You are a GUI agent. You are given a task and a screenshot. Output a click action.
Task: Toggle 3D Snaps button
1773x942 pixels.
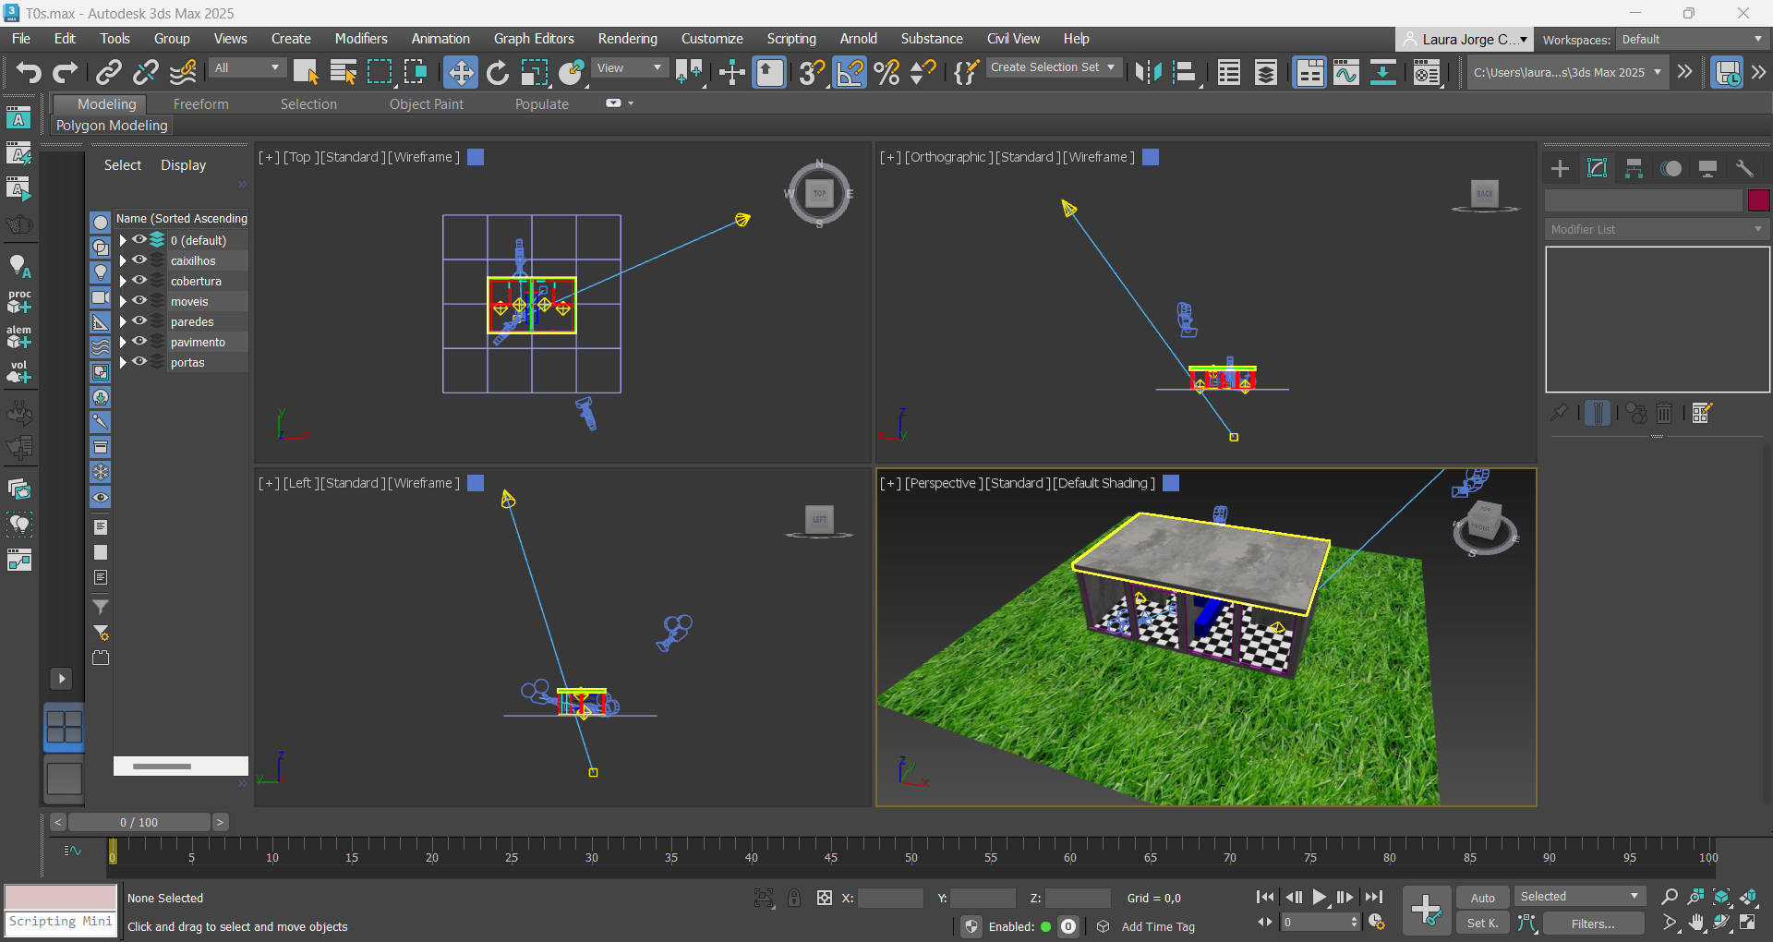point(812,72)
